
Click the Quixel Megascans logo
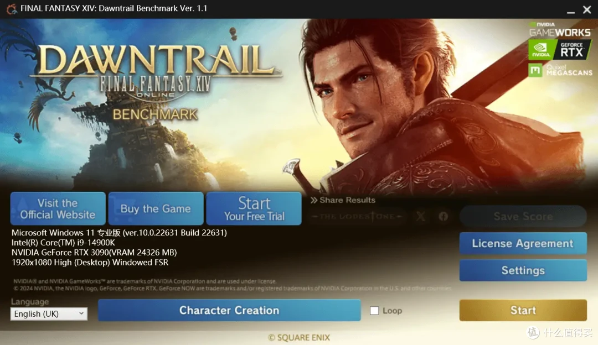point(560,70)
